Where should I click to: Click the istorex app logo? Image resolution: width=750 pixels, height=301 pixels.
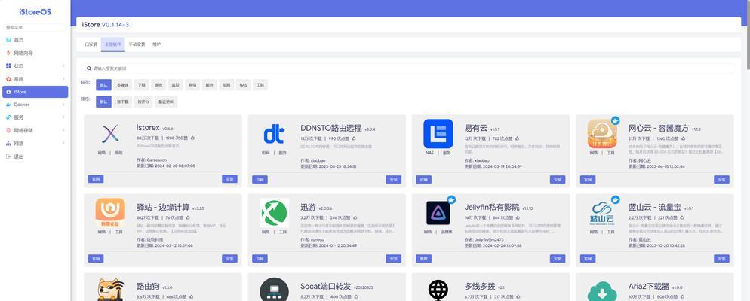point(110,134)
